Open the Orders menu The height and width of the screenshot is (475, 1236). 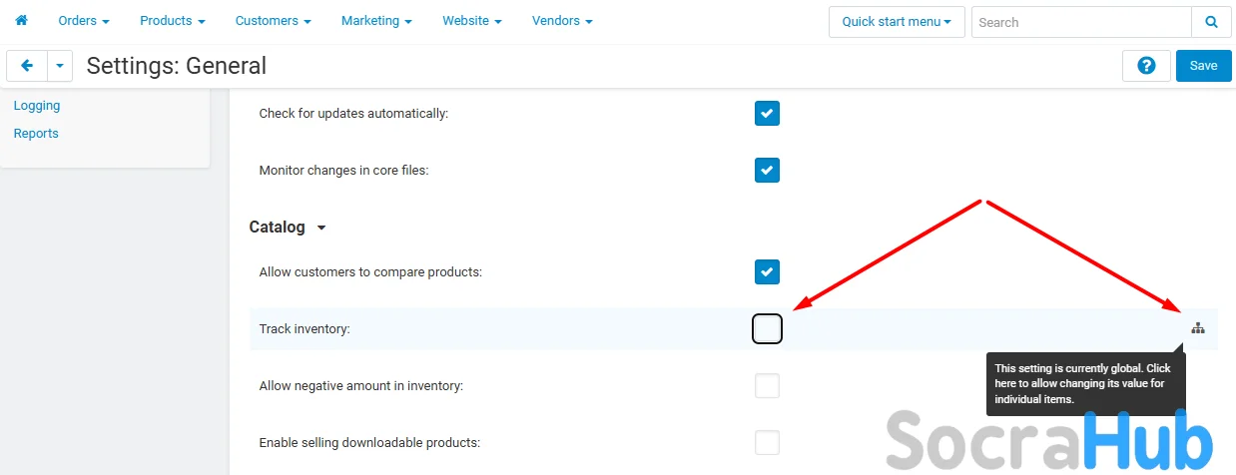pyautogui.click(x=84, y=21)
